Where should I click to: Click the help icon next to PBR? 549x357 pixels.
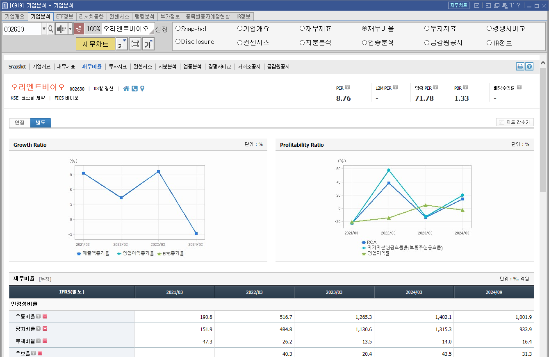[x=465, y=87]
